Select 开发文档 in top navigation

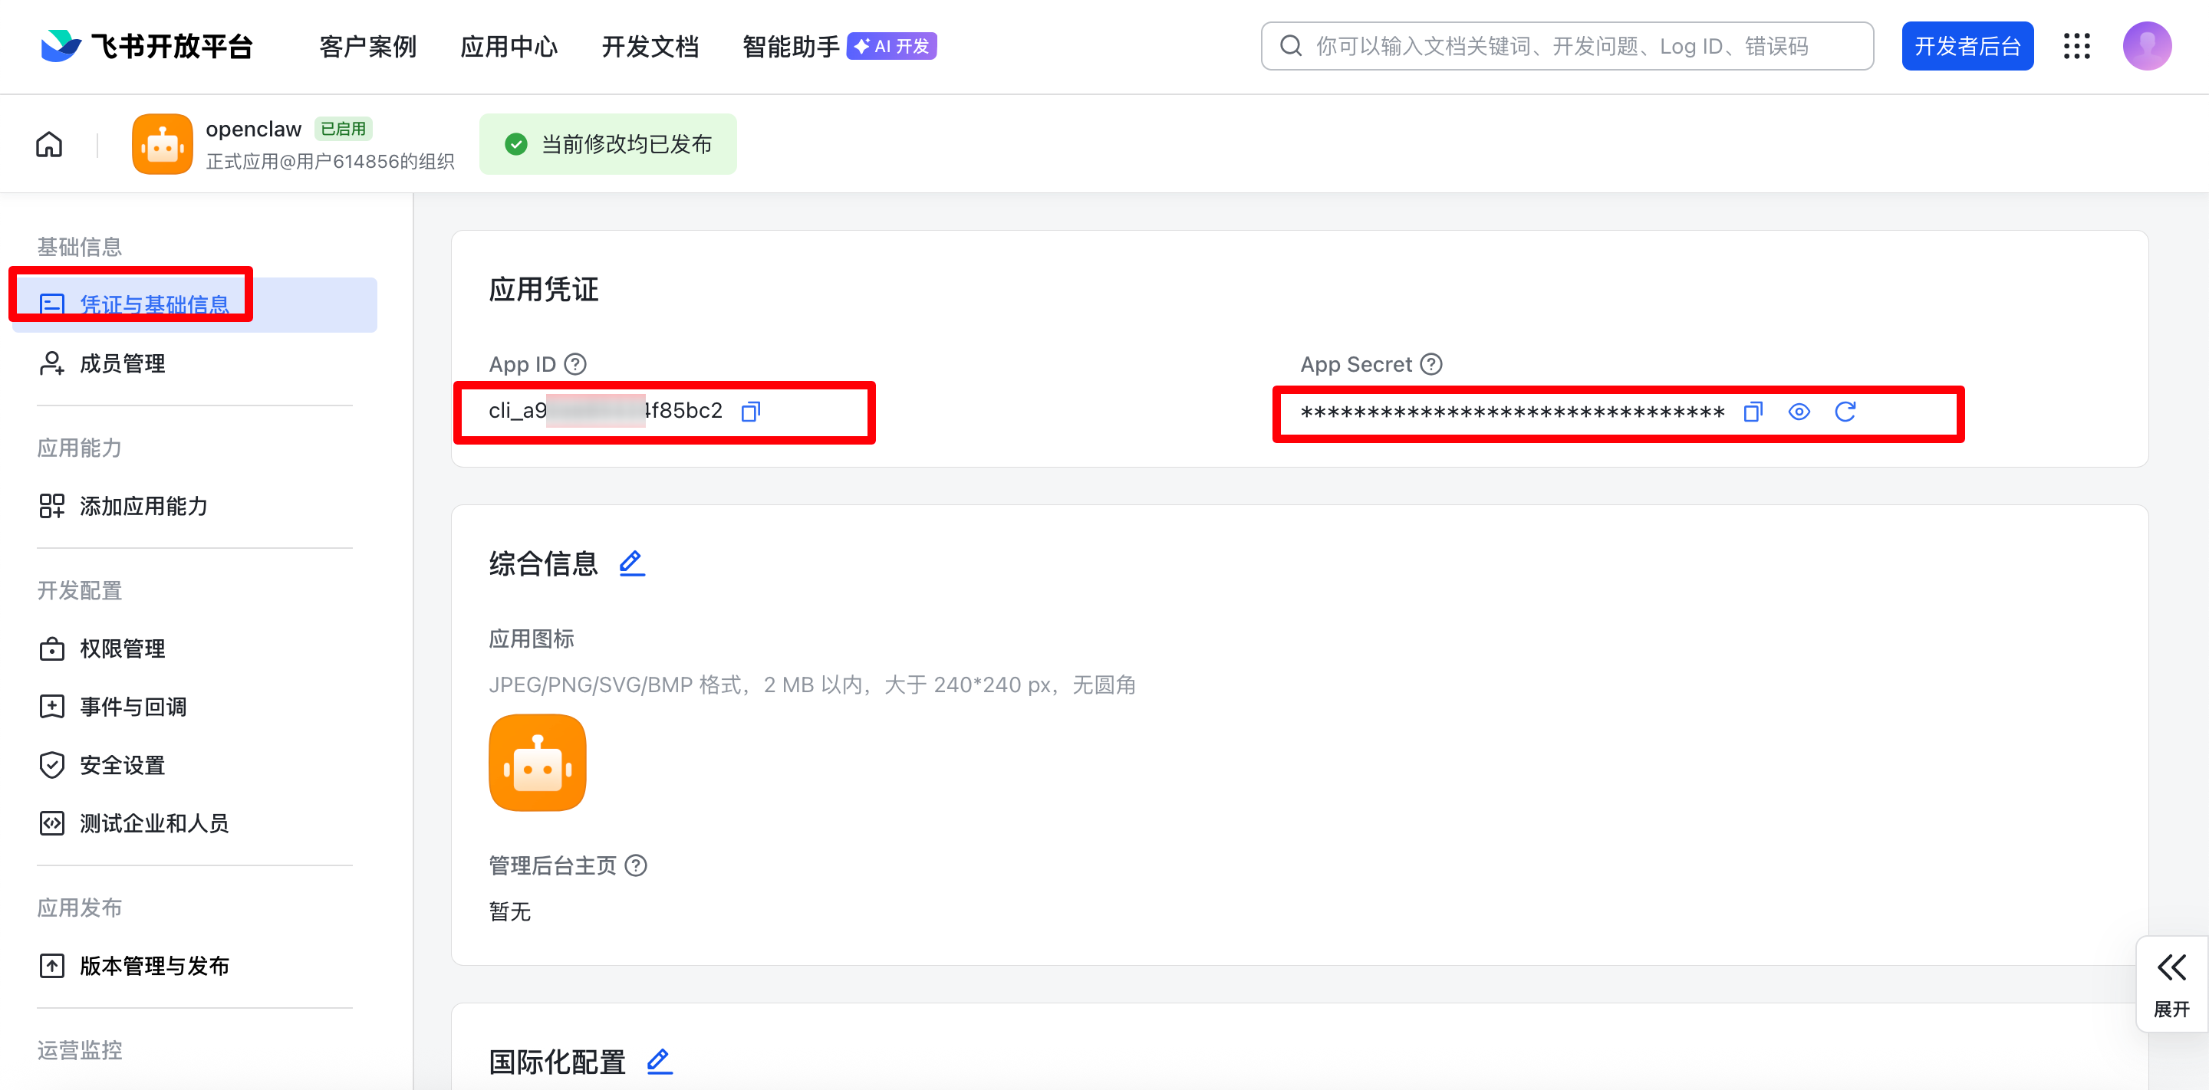tap(650, 46)
